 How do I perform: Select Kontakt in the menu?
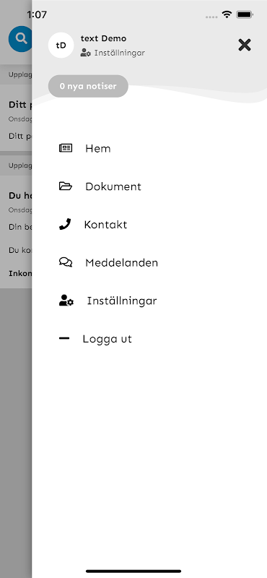click(x=105, y=225)
